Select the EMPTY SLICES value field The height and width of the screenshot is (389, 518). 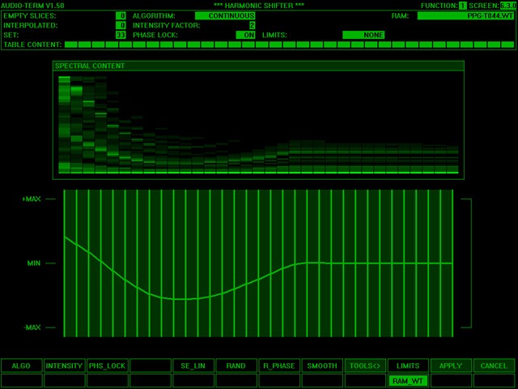(x=121, y=15)
